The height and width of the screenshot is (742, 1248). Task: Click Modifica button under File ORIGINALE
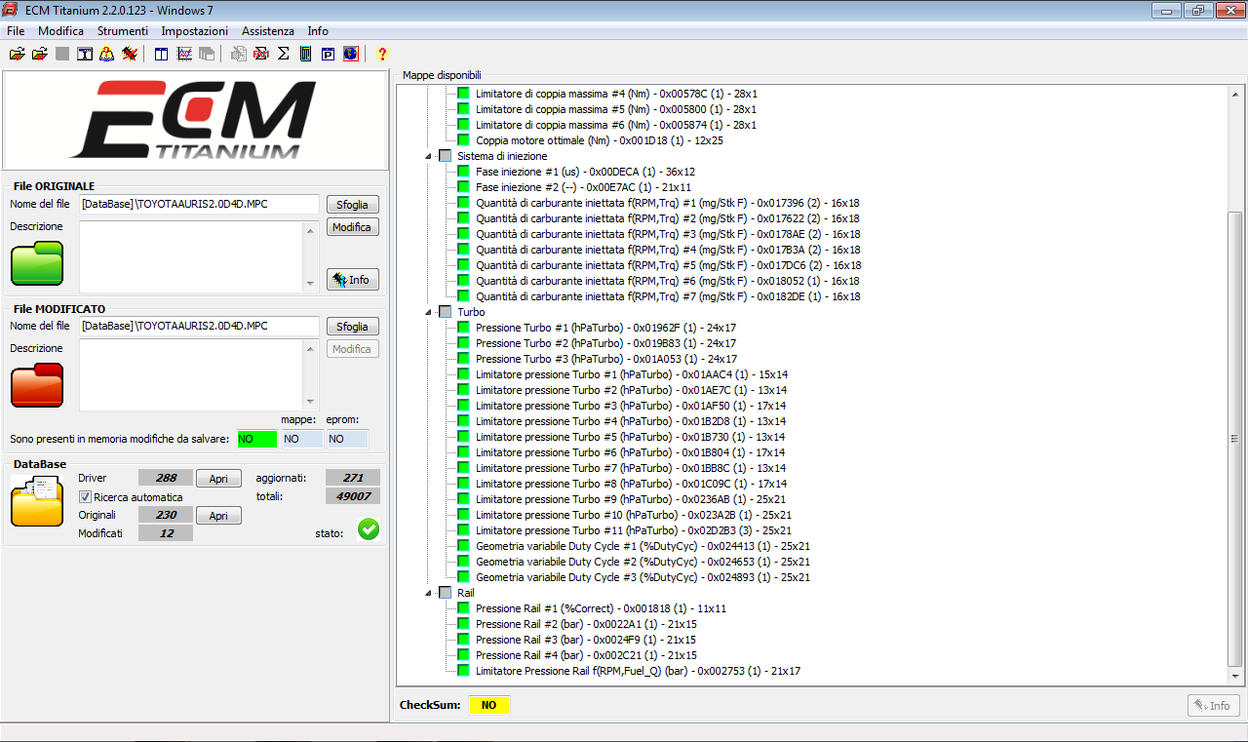(x=352, y=227)
